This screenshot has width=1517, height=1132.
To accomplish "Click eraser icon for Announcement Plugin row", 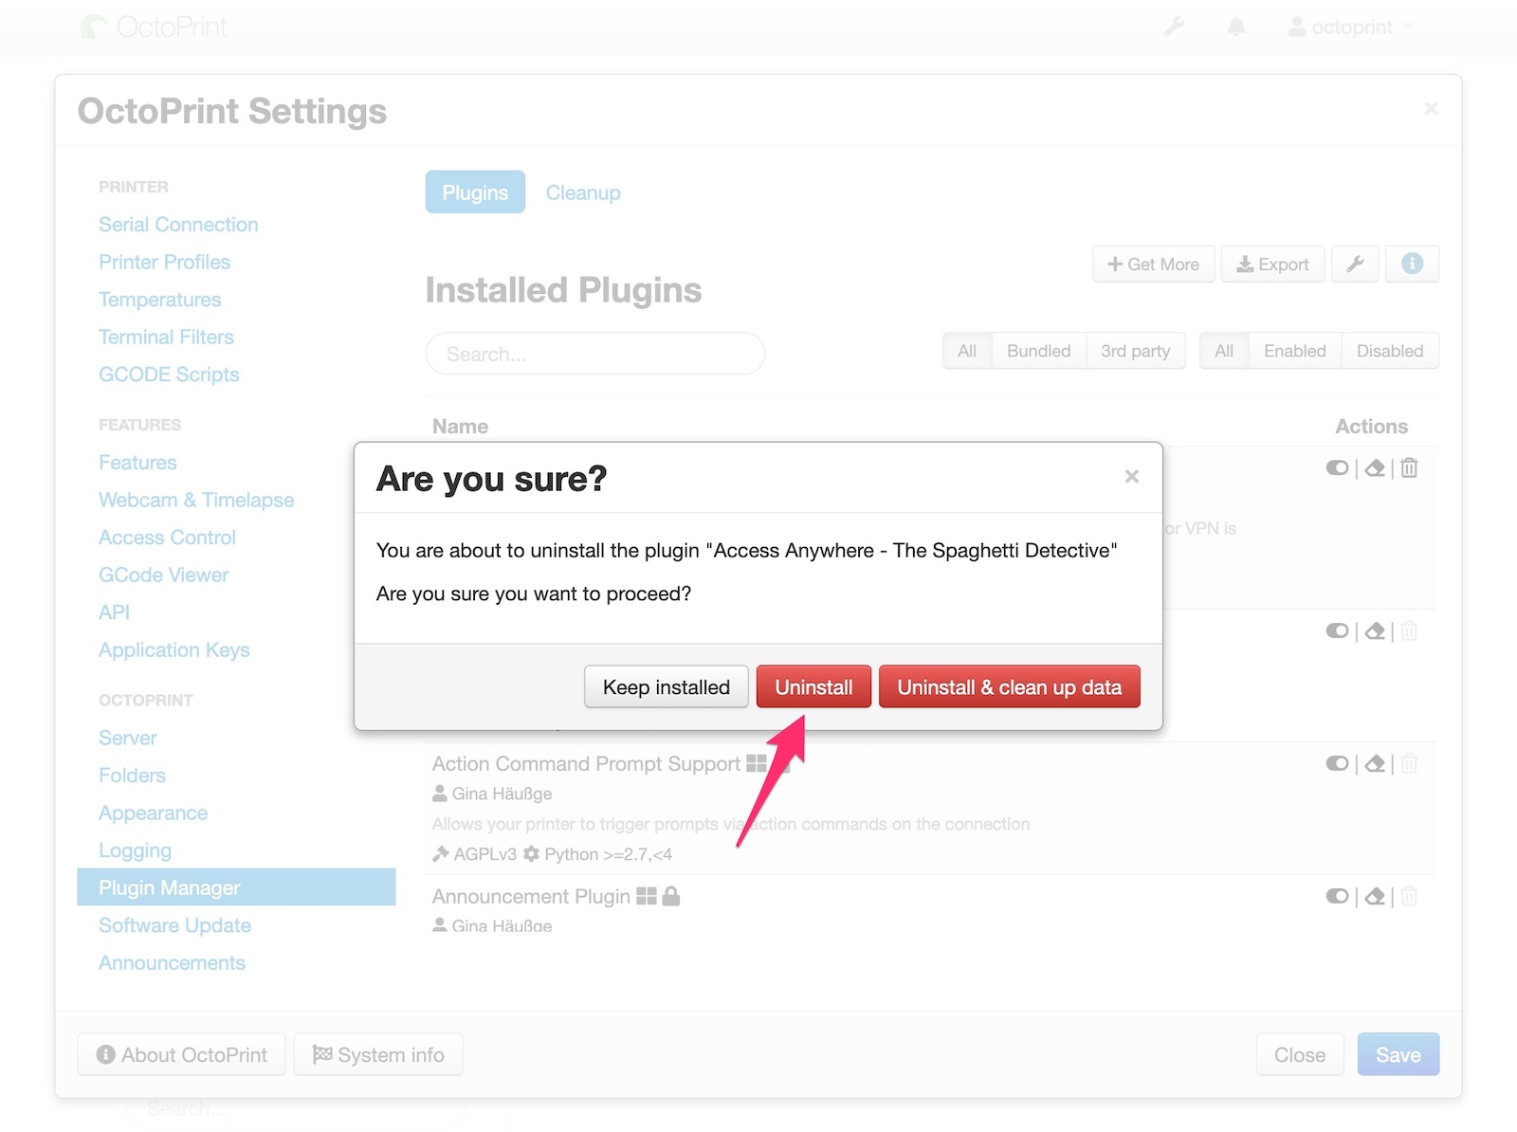I will (x=1375, y=897).
